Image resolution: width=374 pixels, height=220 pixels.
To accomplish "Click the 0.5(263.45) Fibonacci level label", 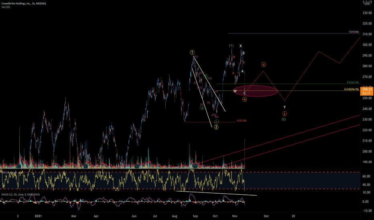I will click(x=353, y=82).
